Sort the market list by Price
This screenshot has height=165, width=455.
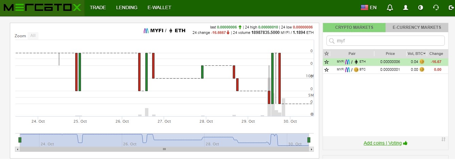[390, 54]
